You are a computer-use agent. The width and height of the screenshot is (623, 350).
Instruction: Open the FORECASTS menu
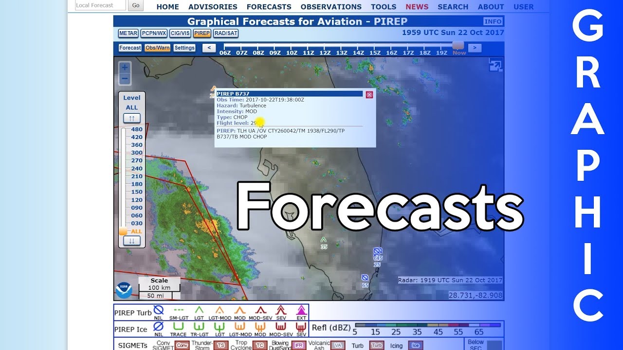point(269,7)
